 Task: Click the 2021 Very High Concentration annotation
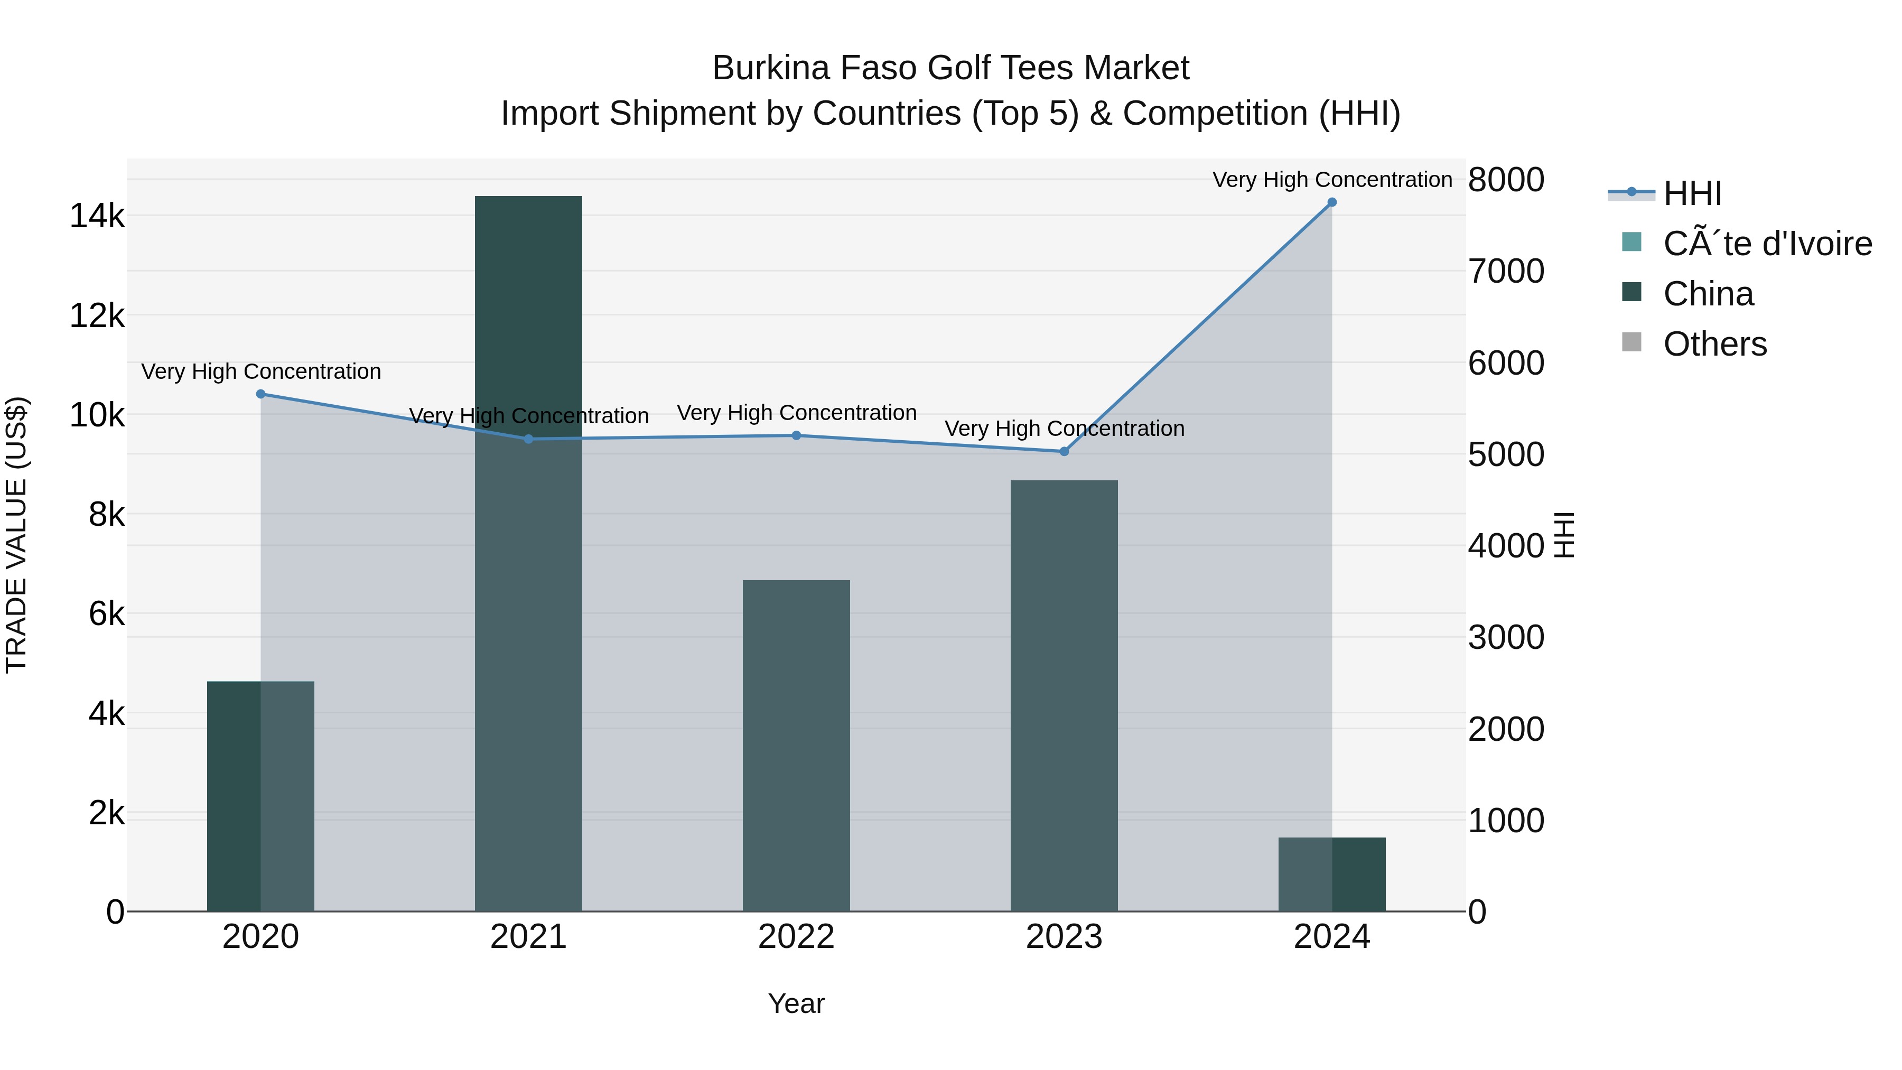(x=529, y=416)
